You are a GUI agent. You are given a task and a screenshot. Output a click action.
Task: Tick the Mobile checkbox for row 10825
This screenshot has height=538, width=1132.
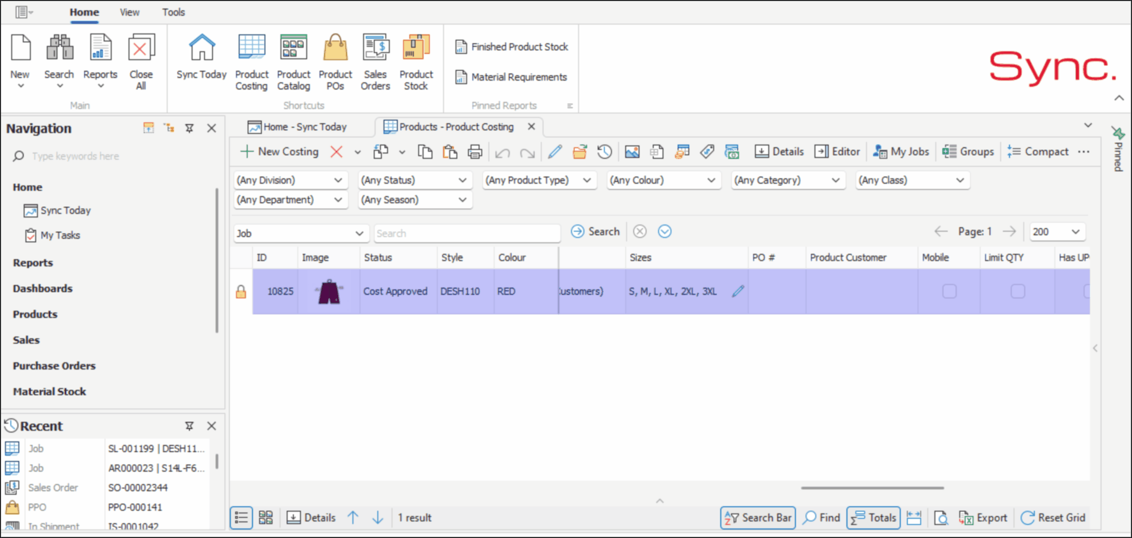click(x=949, y=291)
